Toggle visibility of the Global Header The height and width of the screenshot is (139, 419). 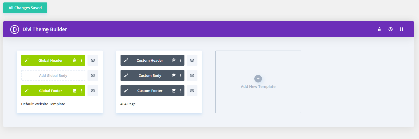93,60
